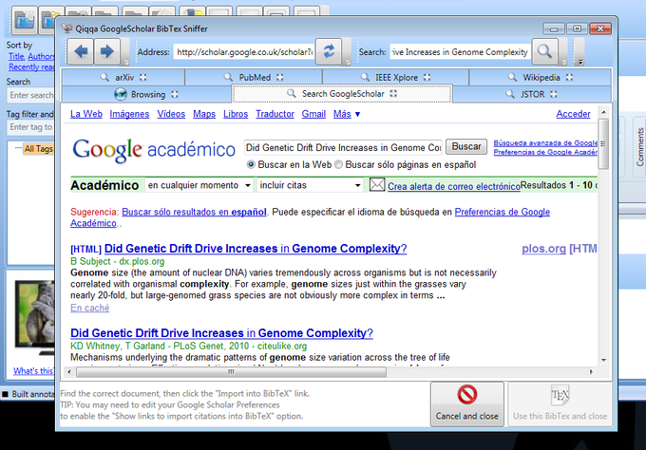The width and height of the screenshot is (646, 450).
Task: Click the Sniffer window title bird icon
Action: [x=66, y=28]
